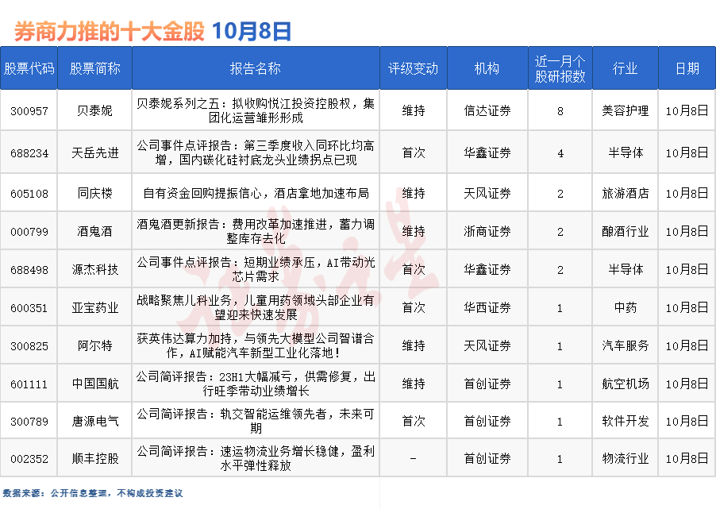
Task: Click the 半导体 cell in 源杰科技 row
Action: 626,269
